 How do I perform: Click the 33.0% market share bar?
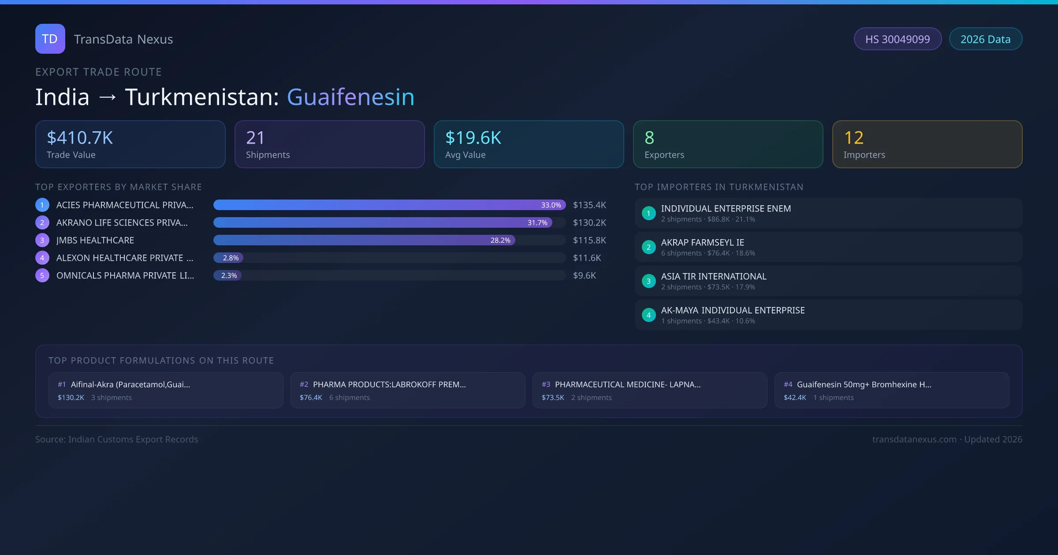click(x=389, y=205)
